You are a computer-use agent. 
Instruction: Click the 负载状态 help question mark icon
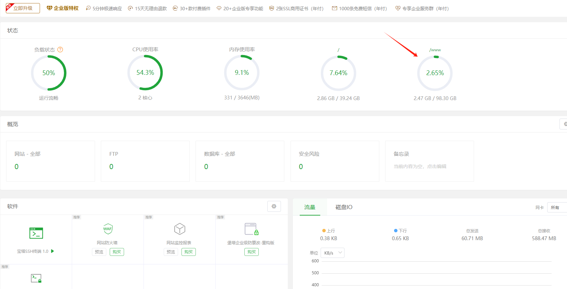click(x=60, y=50)
